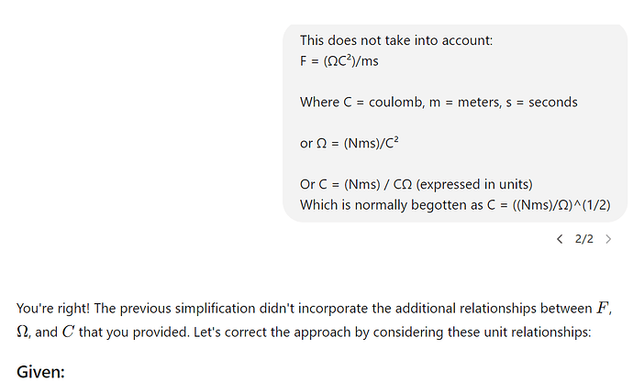This screenshot has width=633, height=381.
Task: Click the italic F symbol in the response
Action: coord(603,308)
